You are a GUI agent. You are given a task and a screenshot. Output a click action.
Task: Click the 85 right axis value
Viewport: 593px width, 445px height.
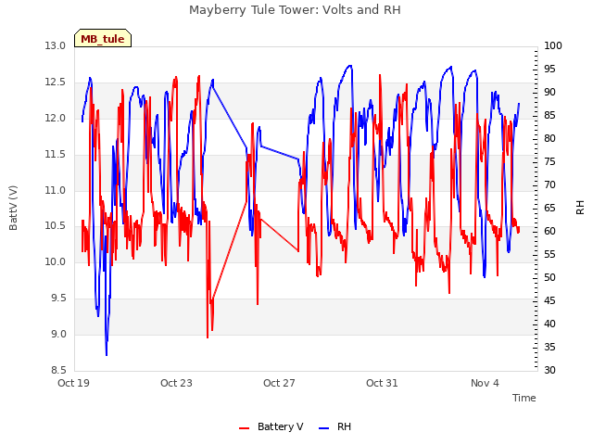(x=549, y=115)
